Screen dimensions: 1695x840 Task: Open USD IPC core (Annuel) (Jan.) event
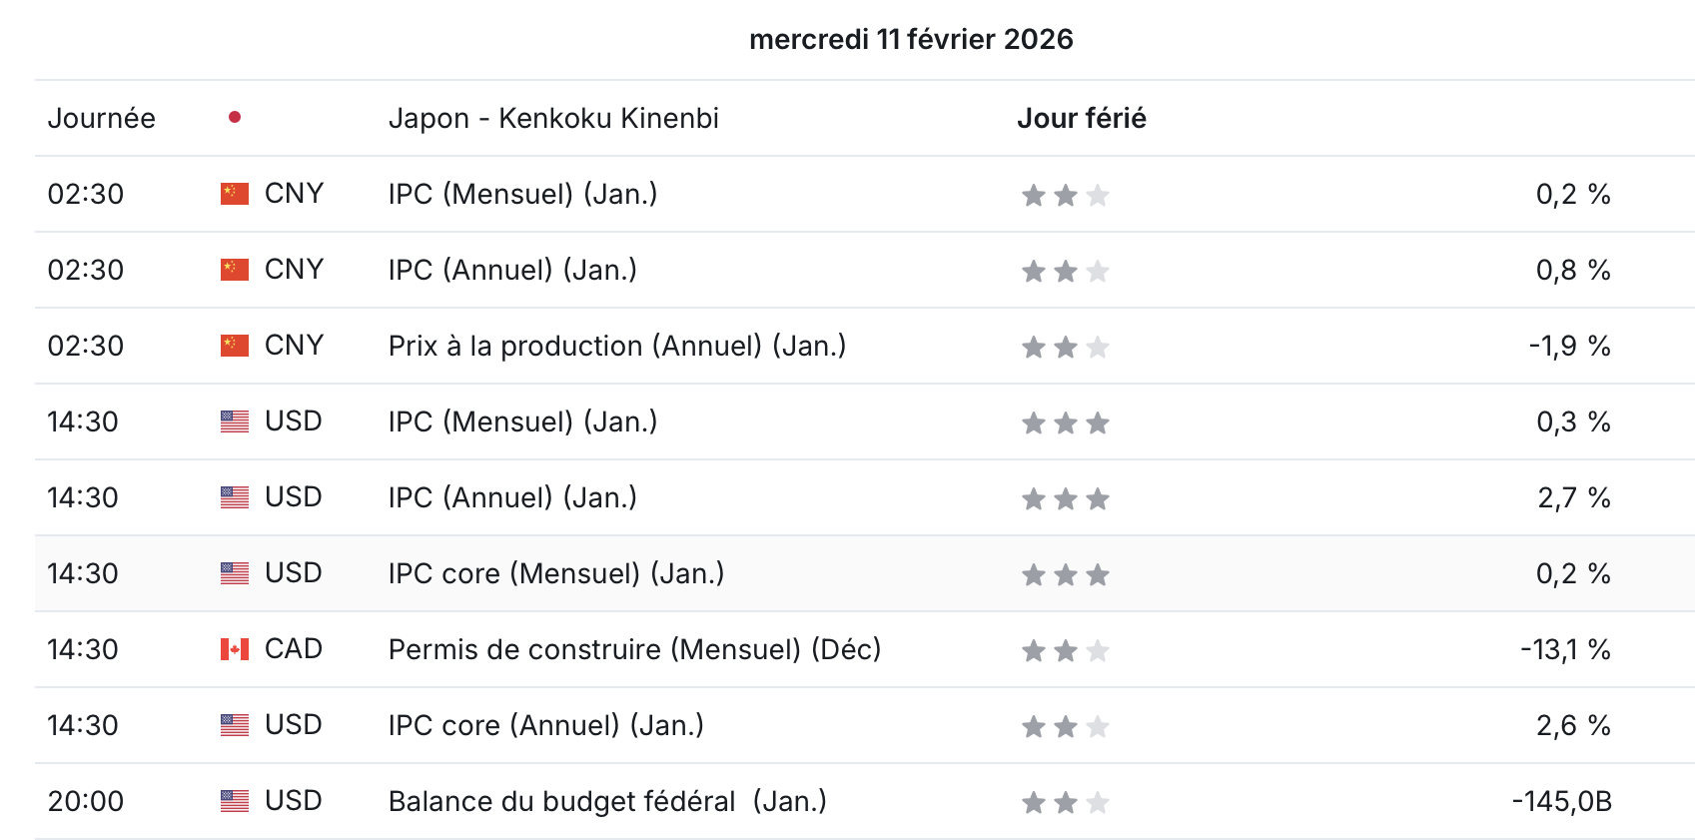point(546,725)
